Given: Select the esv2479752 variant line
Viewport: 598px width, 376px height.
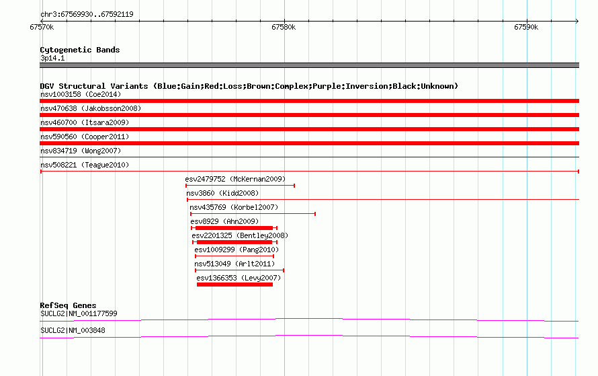Looking at the screenshot, I should [x=241, y=186].
